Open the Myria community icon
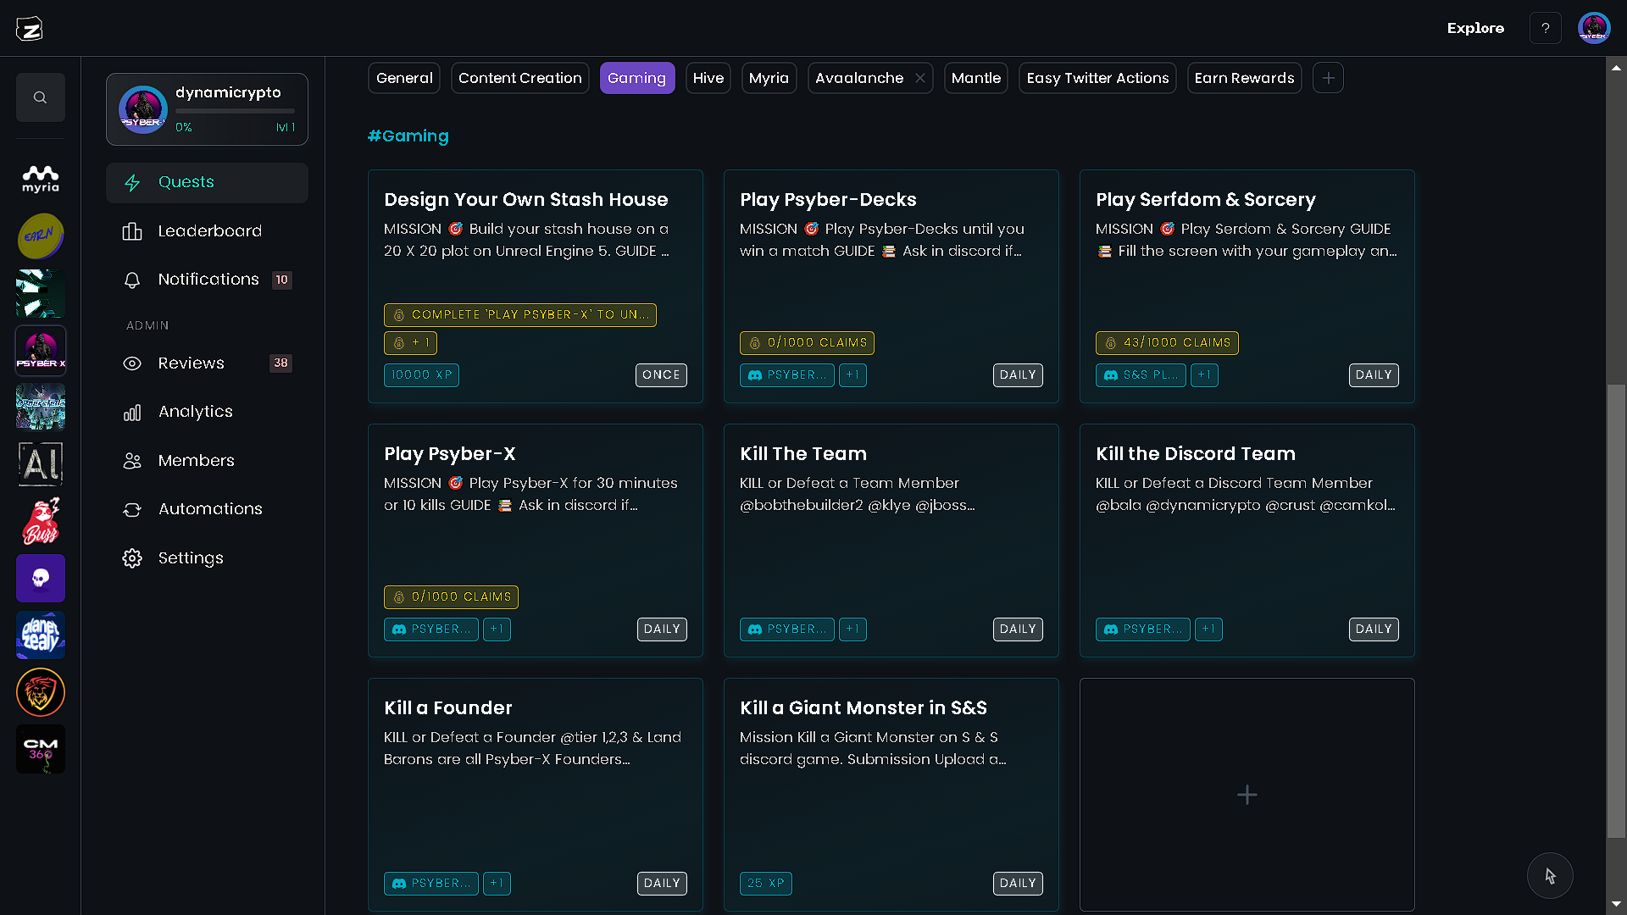This screenshot has width=1627, height=915. pos(41,179)
